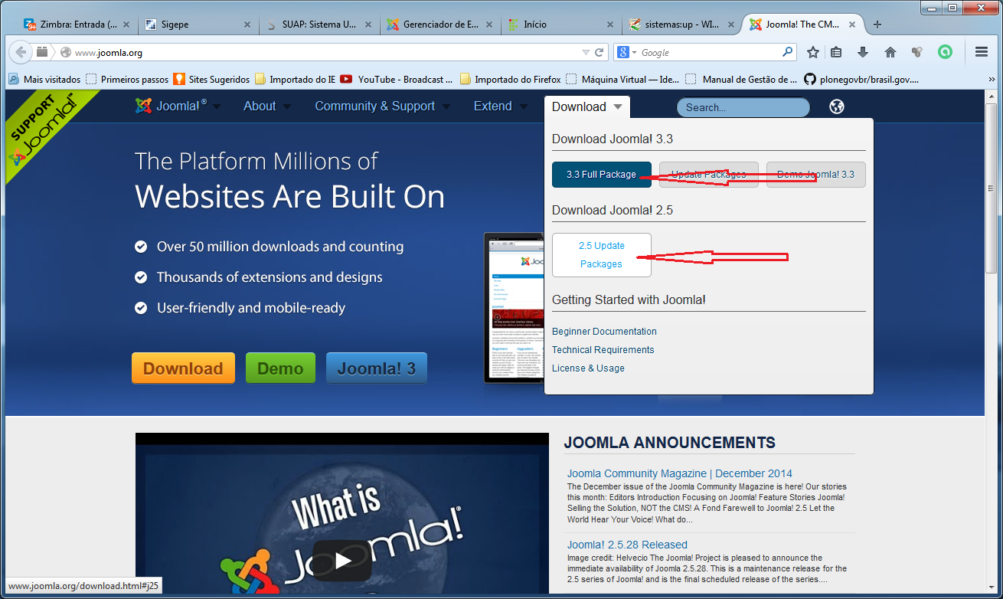Open the bookmarks list icon
The width and height of the screenshot is (1003, 599).
[836, 52]
